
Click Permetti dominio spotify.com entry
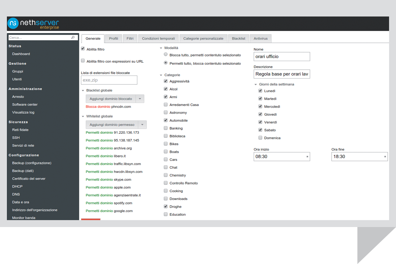coord(109,203)
